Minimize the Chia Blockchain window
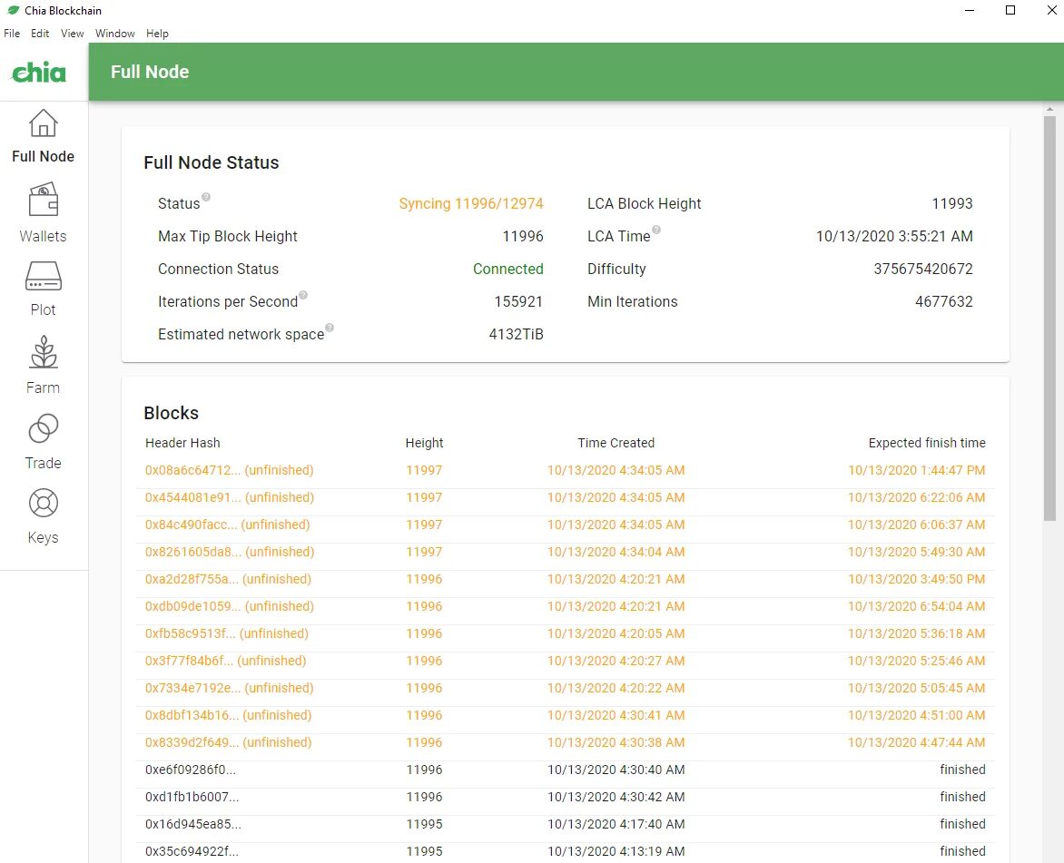This screenshot has width=1064, height=863. (969, 10)
